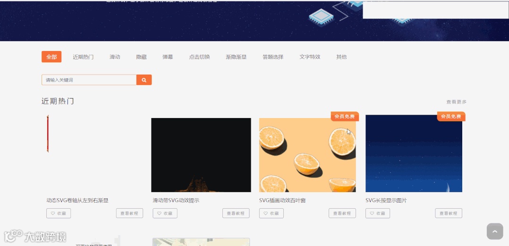
Task: Switch to 点击切换 category
Action: click(x=200, y=57)
